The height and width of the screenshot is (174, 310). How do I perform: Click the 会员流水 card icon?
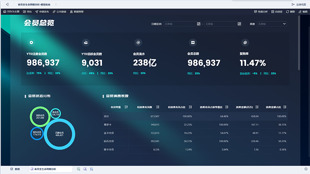[x=138, y=43]
